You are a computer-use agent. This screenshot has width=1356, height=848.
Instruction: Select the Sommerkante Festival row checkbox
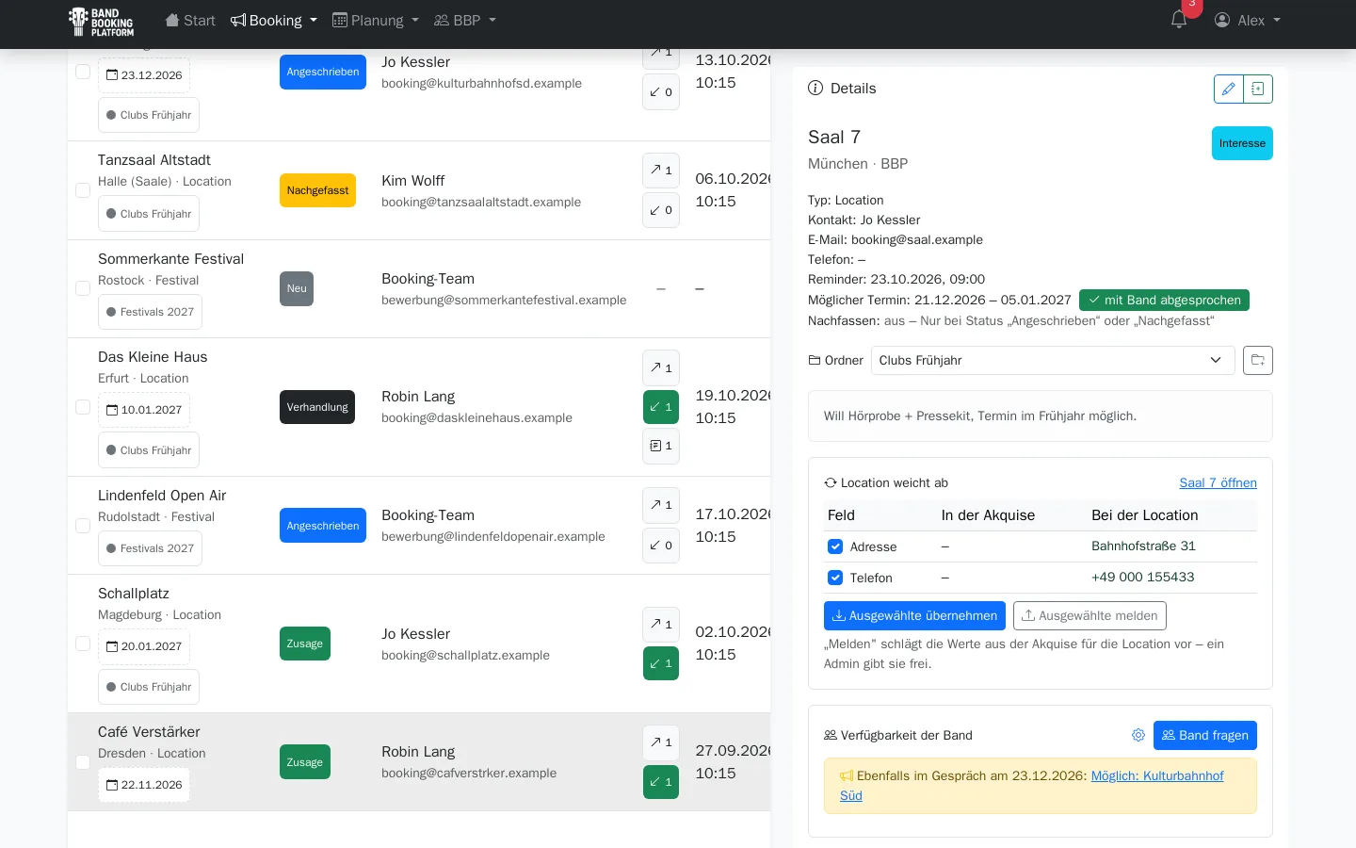coord(83,288)
